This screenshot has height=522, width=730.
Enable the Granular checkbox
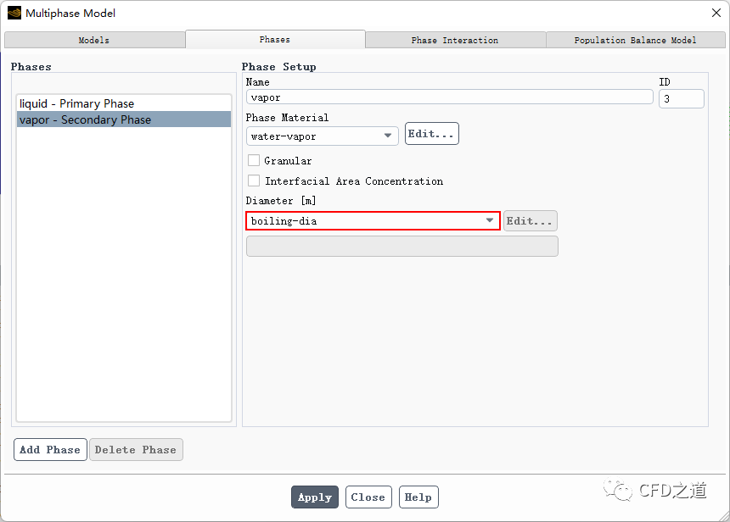pyautogui.click(x=254, y=160)
